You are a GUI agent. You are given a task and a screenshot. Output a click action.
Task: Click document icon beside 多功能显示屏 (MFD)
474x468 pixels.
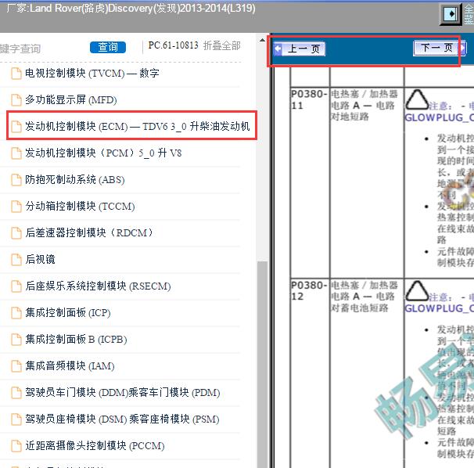point(16,100)
